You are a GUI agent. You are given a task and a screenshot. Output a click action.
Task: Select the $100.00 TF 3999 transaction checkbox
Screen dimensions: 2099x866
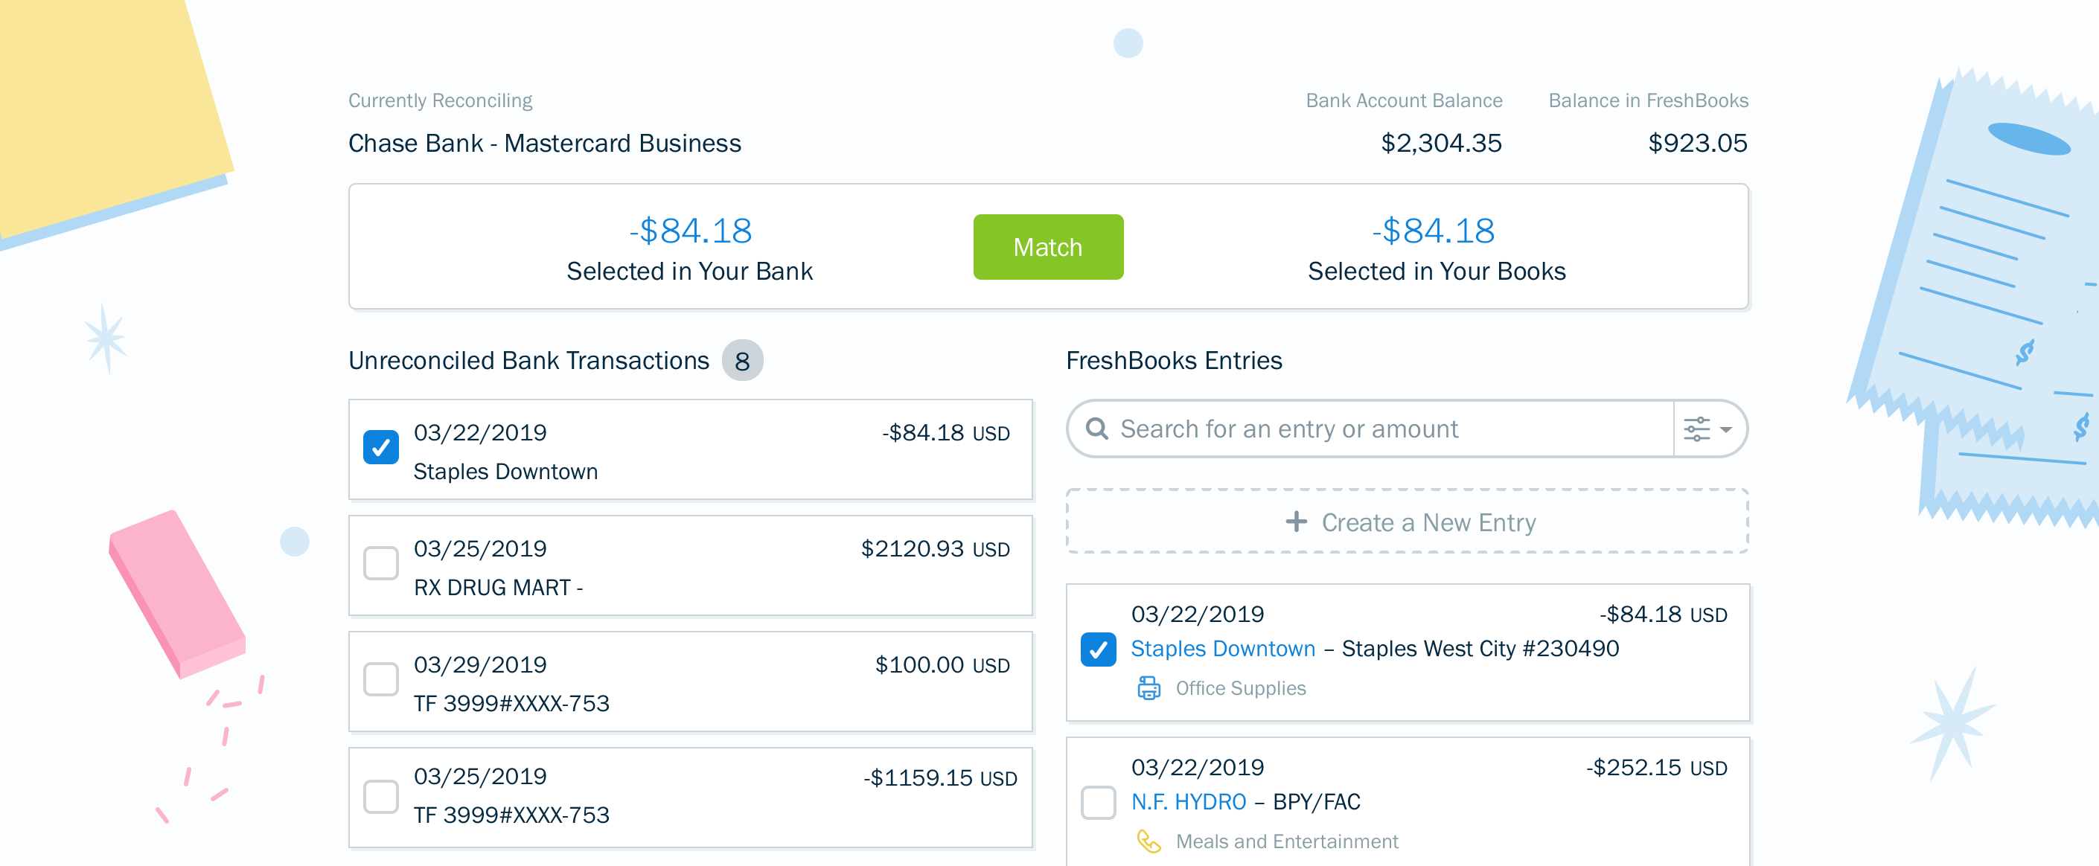(x=380, y=679)
